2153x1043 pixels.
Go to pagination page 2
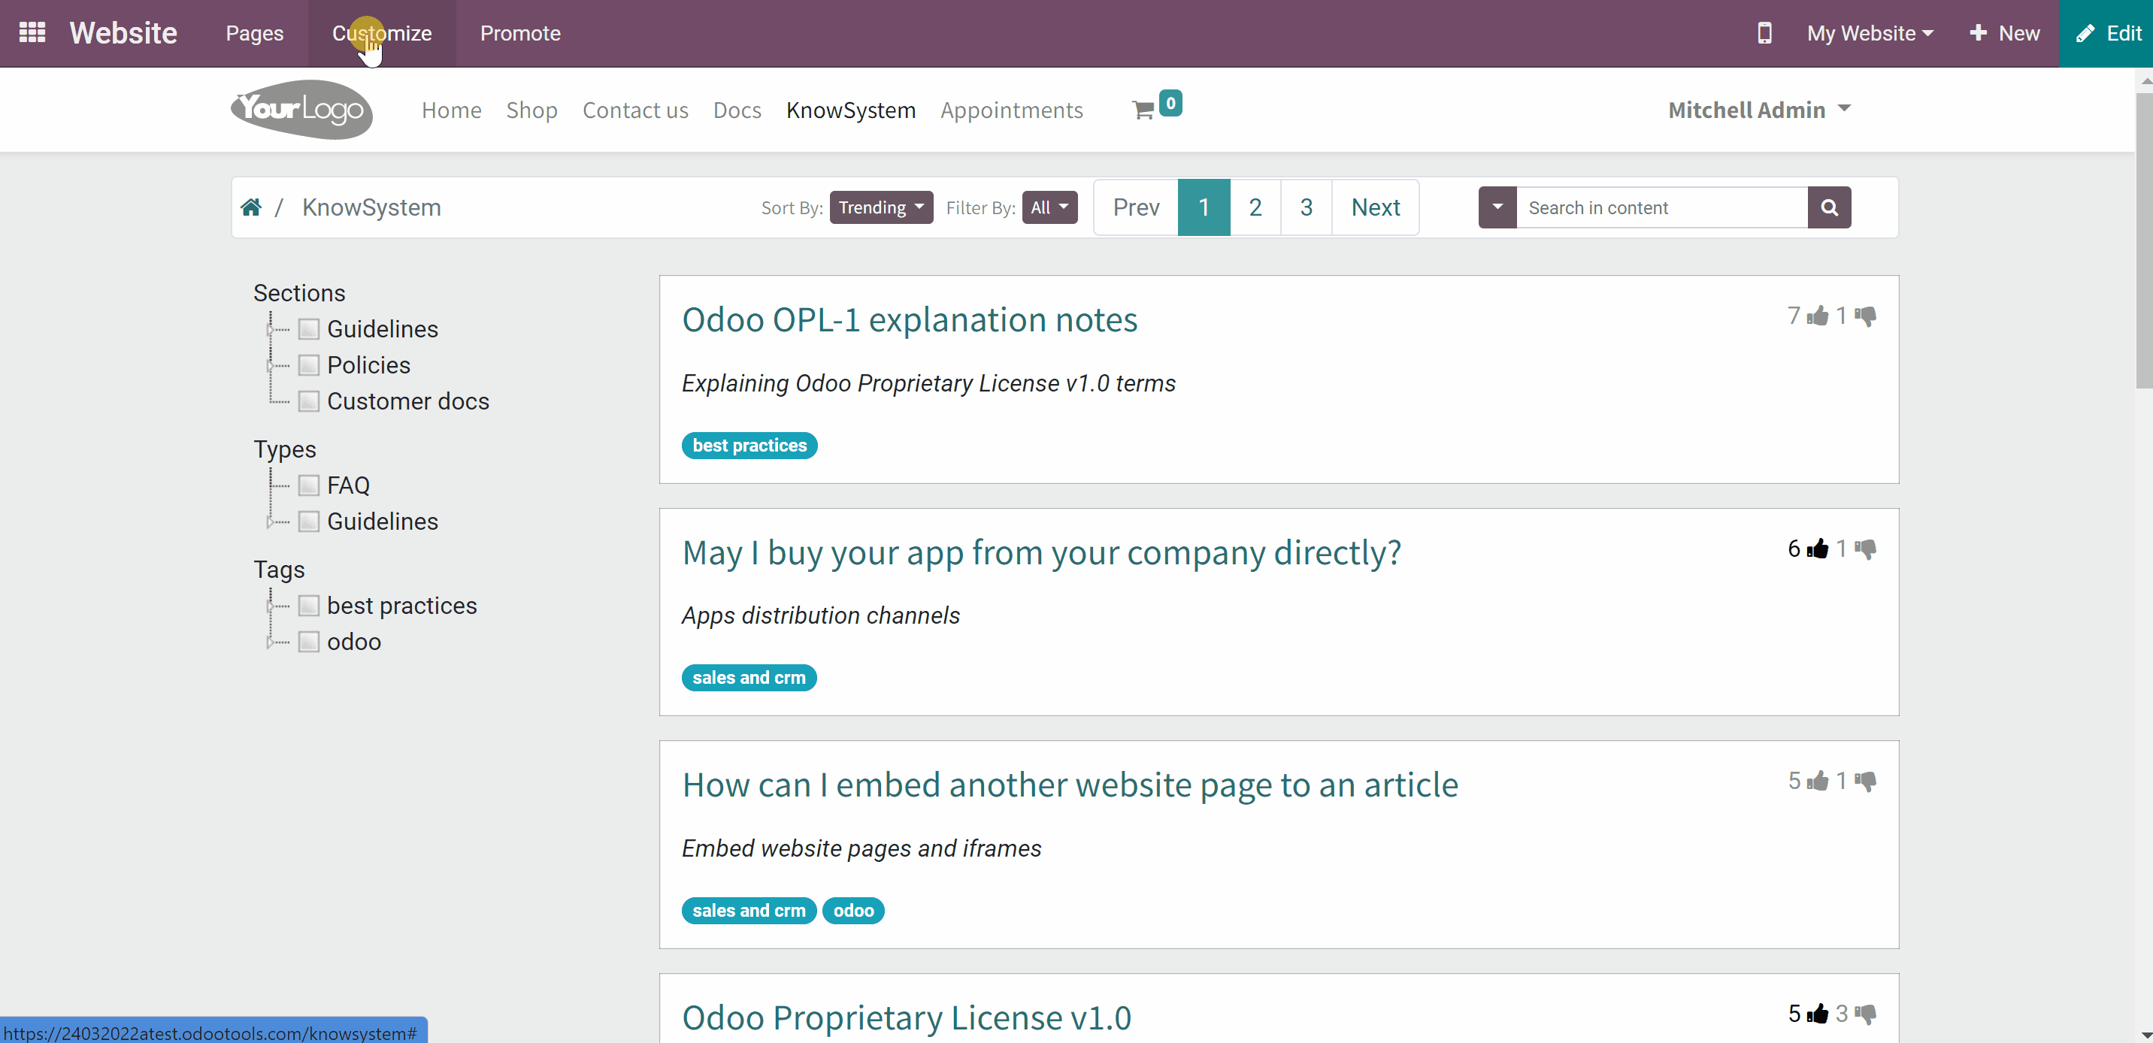click(x=1255, y=207)
